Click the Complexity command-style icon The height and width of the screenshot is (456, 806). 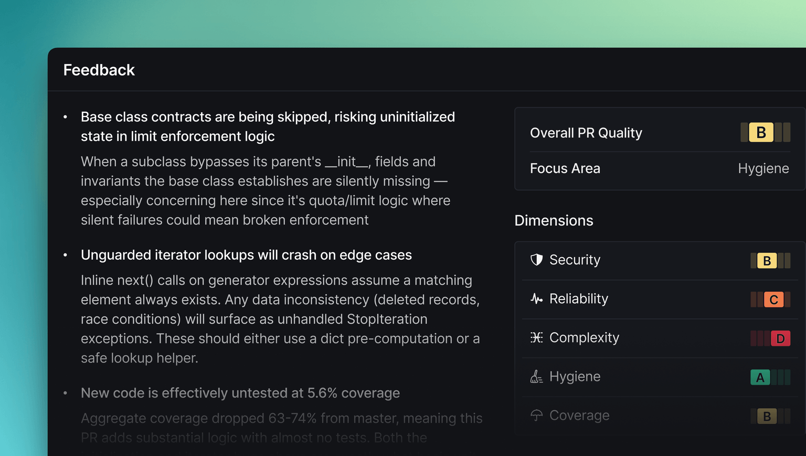(536, 337)
